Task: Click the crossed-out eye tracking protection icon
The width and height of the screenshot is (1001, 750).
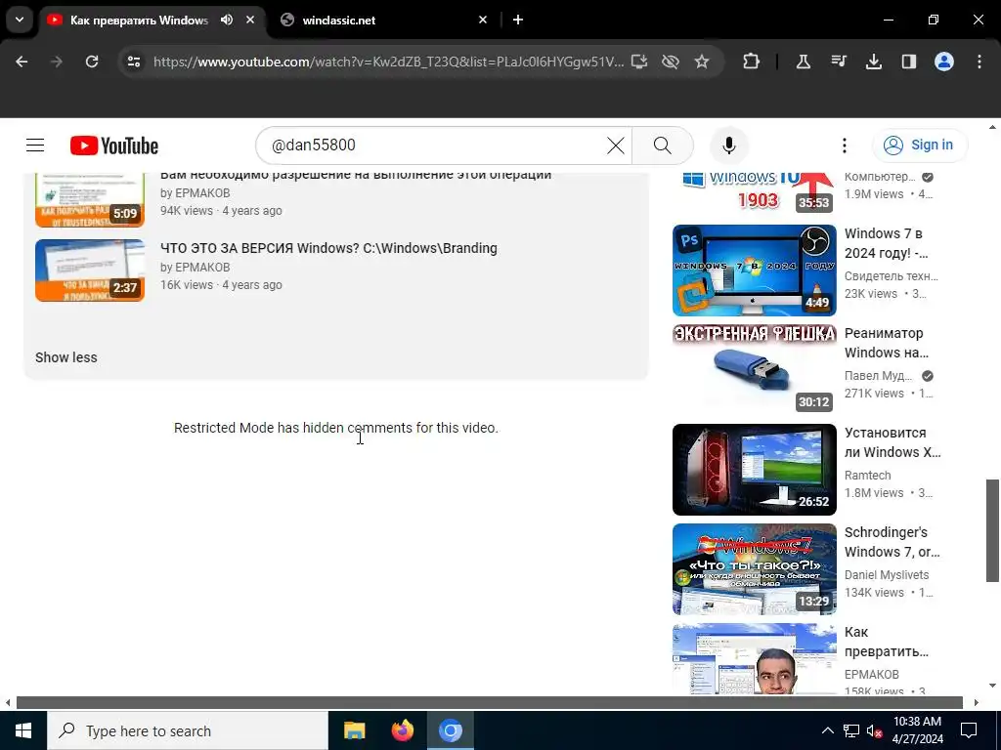Action: point(671,62)
